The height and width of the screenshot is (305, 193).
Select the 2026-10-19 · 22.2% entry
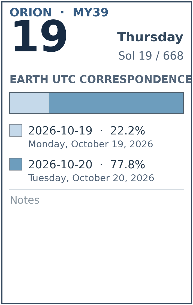point(87,131)
